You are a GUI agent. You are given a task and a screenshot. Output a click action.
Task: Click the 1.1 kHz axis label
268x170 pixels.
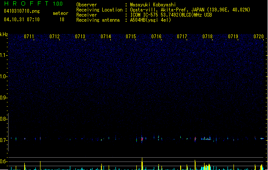(4, 55)
